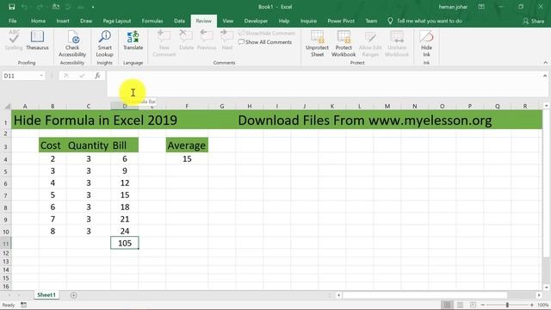The height and width of the screenshot is (310, 551).
Task: Click the Select All corner triangle
Action: 8,106
